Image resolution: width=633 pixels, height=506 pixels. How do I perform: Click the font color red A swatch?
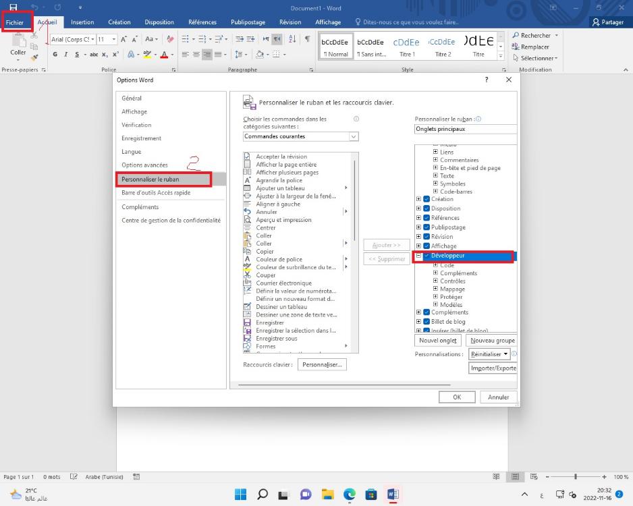(164, 54)
